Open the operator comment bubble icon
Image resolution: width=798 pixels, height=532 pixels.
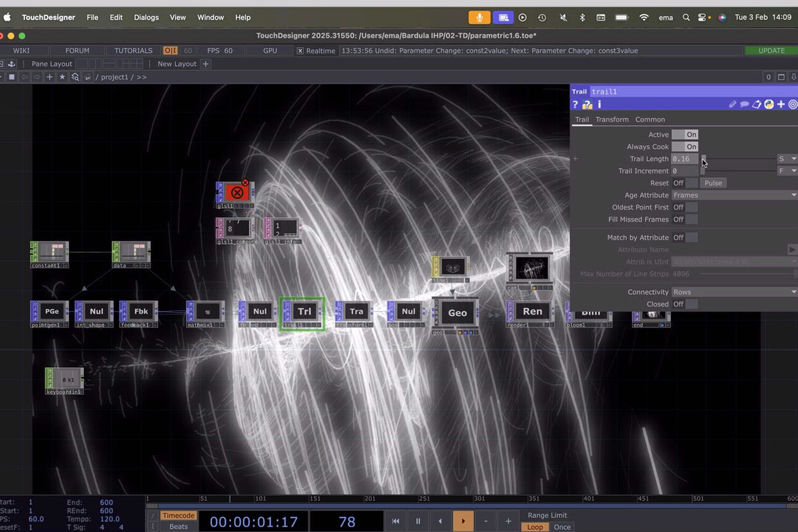coord(744,104)
